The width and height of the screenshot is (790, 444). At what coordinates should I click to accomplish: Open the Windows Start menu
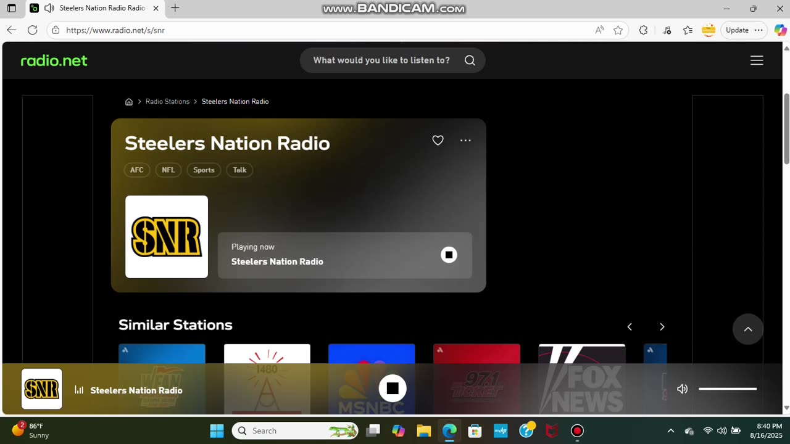point(217,430)
